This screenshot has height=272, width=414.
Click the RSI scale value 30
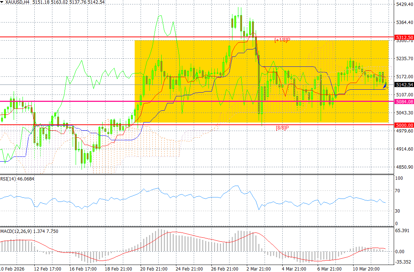(x=397, y=211)
